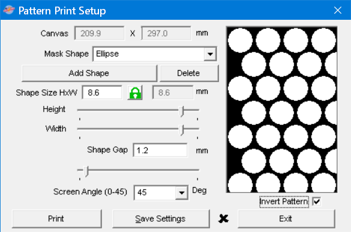Viewport: 351px width, 232px height.
Task: Click the Shape Gap value field
Action: point(160,150)
